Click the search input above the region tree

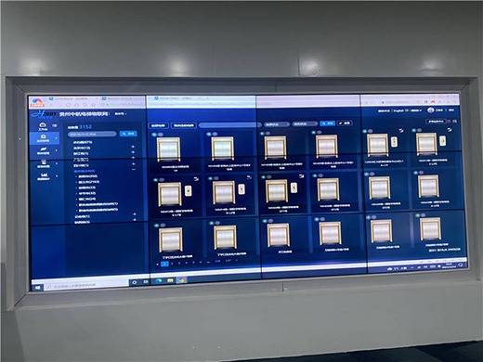92,134
